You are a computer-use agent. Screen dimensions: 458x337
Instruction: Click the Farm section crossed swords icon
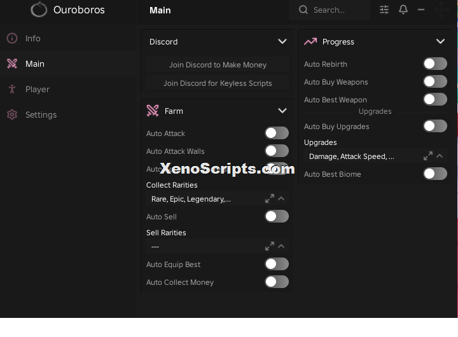153,111
